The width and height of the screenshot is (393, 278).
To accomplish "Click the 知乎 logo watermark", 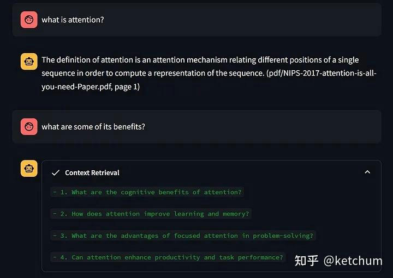I will pyautogui.click(x=306, y=261).
